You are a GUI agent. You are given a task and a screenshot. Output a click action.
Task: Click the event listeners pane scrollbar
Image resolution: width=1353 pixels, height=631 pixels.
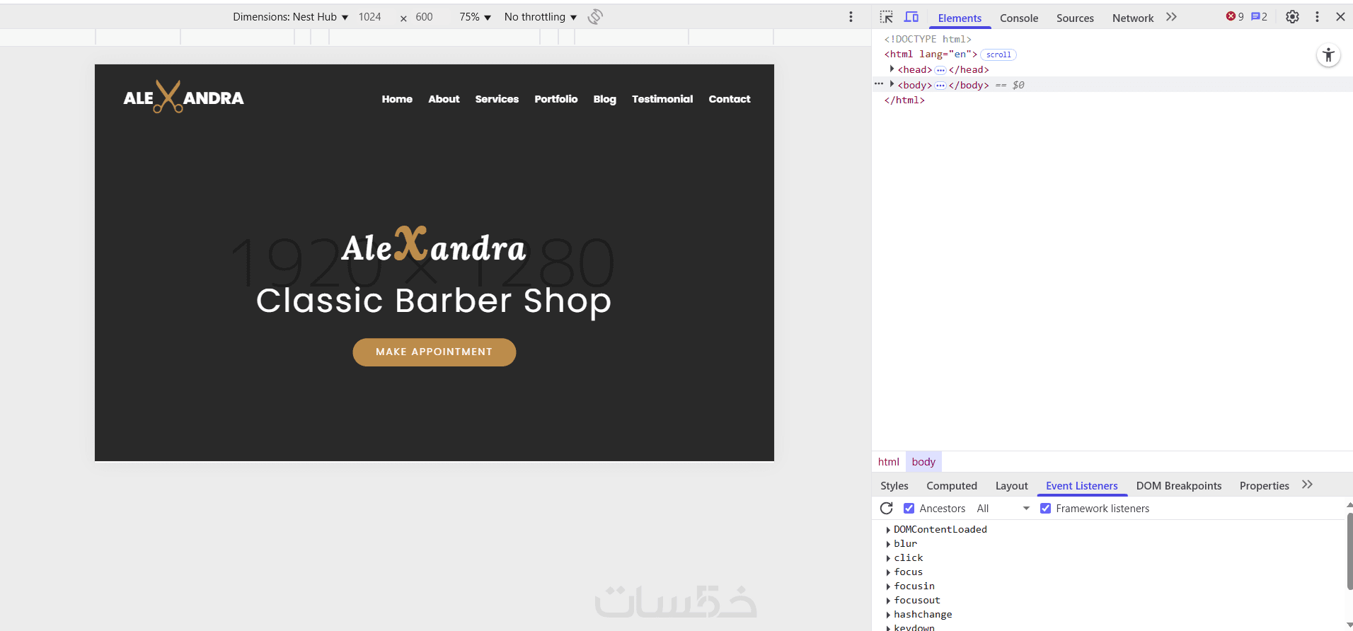click(1349, 552)
